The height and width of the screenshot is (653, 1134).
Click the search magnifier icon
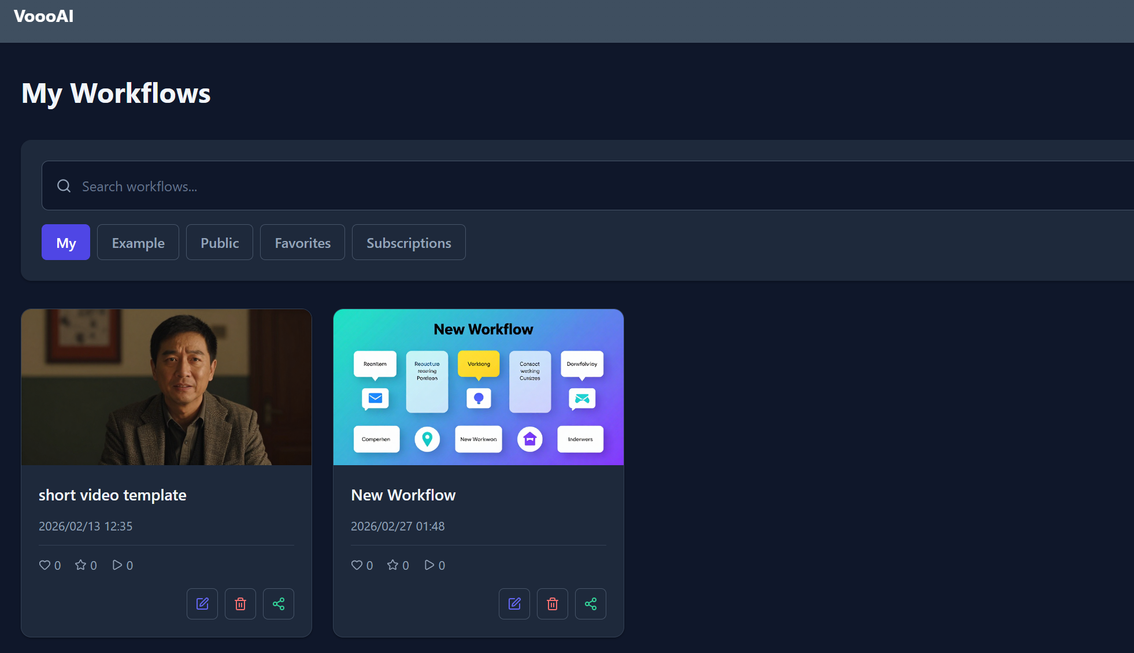pos(64,185)
